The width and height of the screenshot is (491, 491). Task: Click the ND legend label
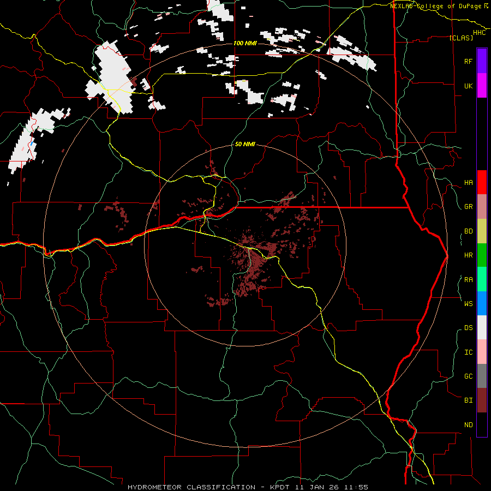click(x=468, y=425)
